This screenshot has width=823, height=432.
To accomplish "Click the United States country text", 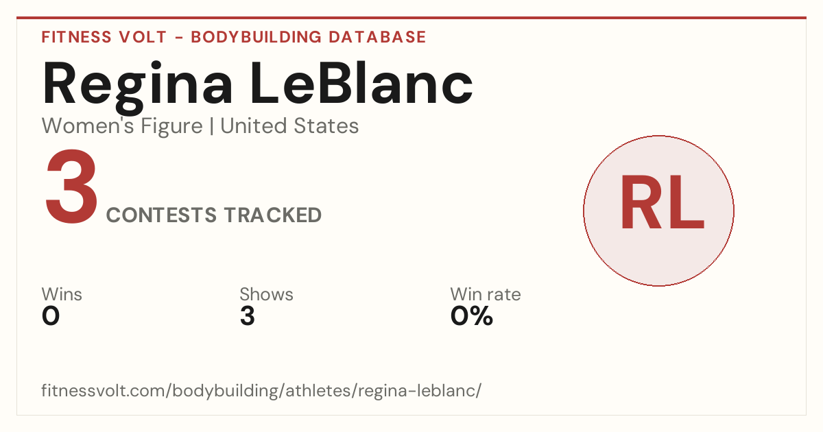I will 289,126.
